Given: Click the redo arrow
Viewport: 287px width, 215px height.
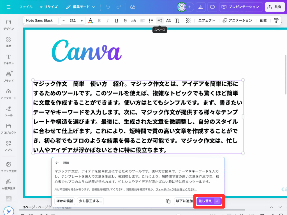Looking at the screenshot, I should coord(119,7).
